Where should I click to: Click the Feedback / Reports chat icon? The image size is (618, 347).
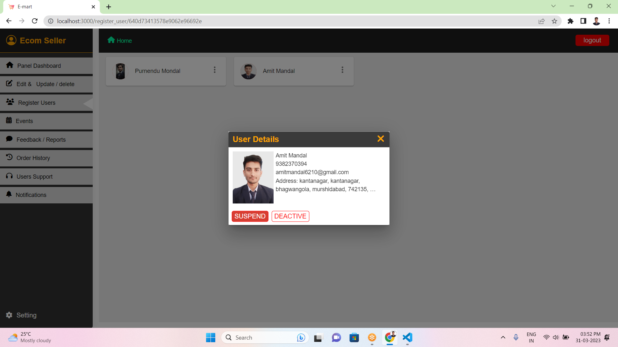(x=9, y=139)
